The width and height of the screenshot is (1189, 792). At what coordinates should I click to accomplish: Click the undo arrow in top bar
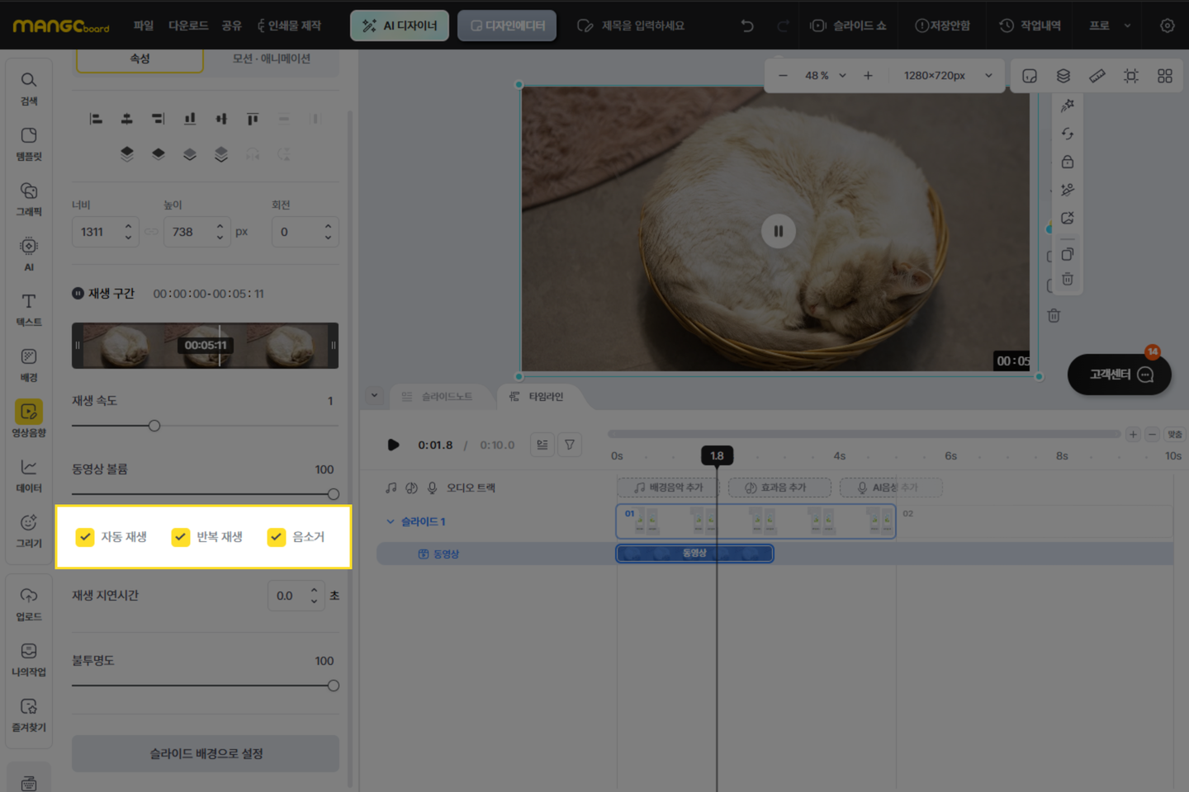(747, 26)
